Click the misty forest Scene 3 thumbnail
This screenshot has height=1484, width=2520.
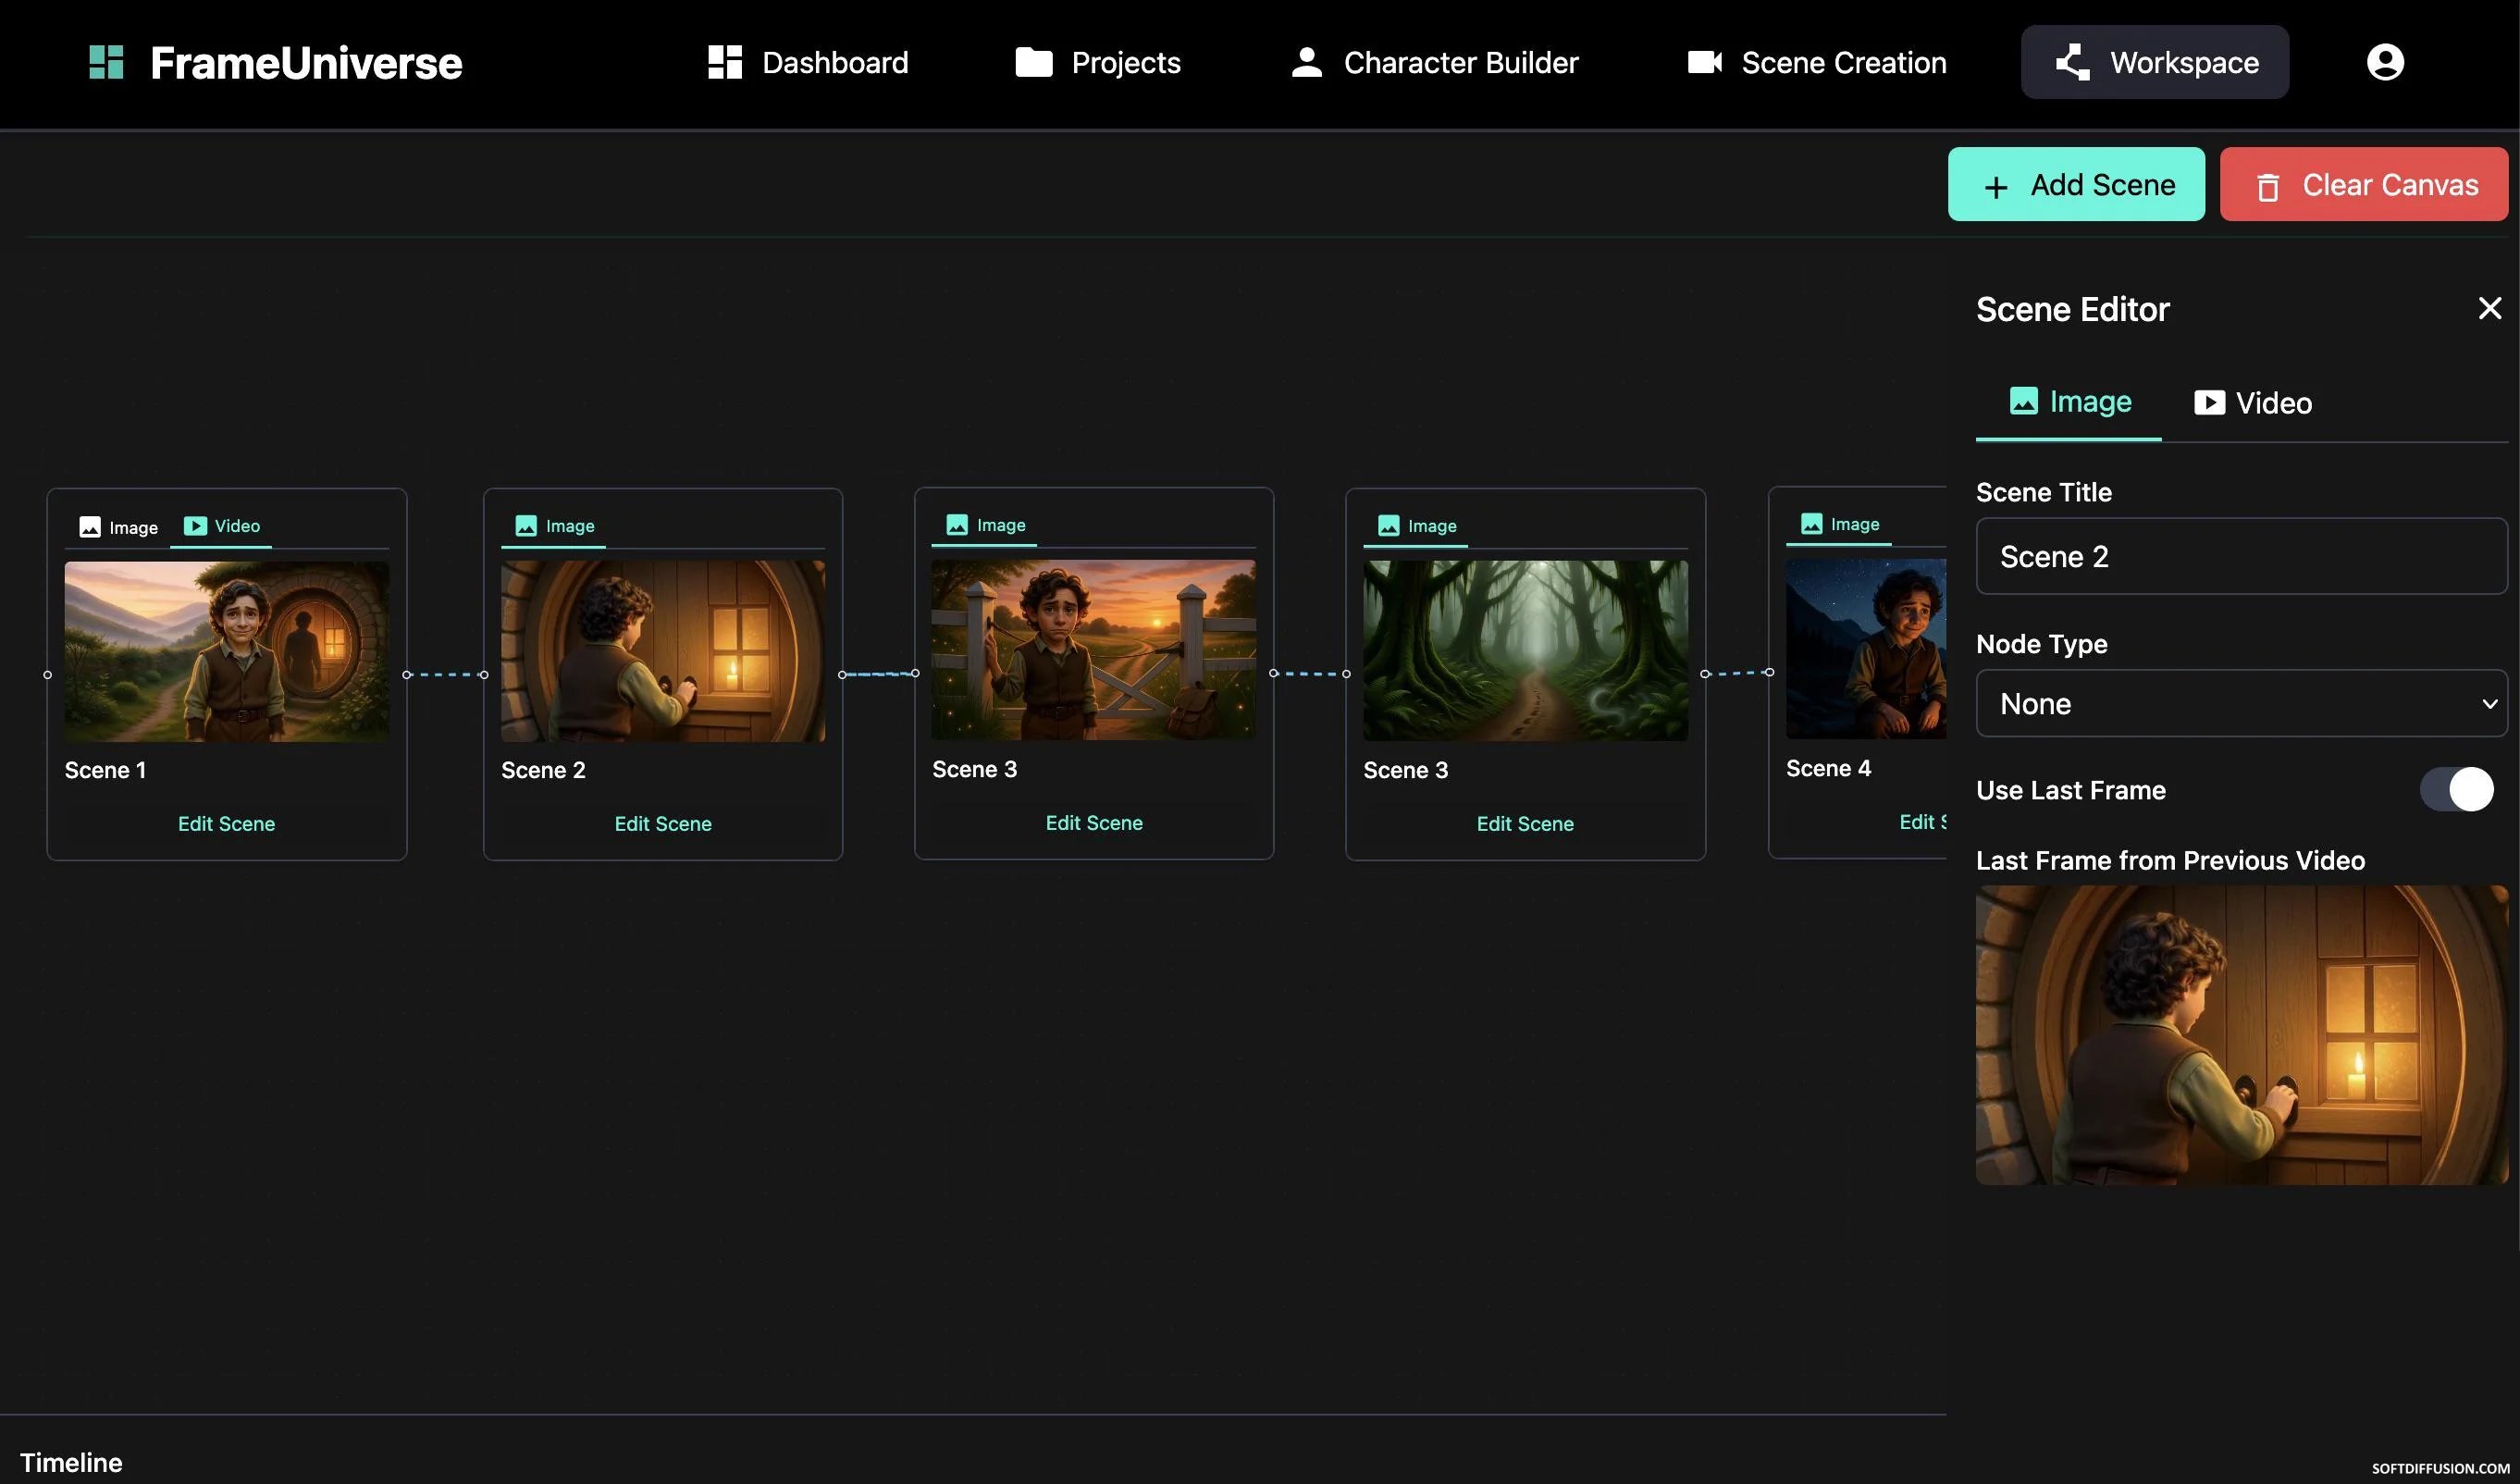click(1525, 651)
